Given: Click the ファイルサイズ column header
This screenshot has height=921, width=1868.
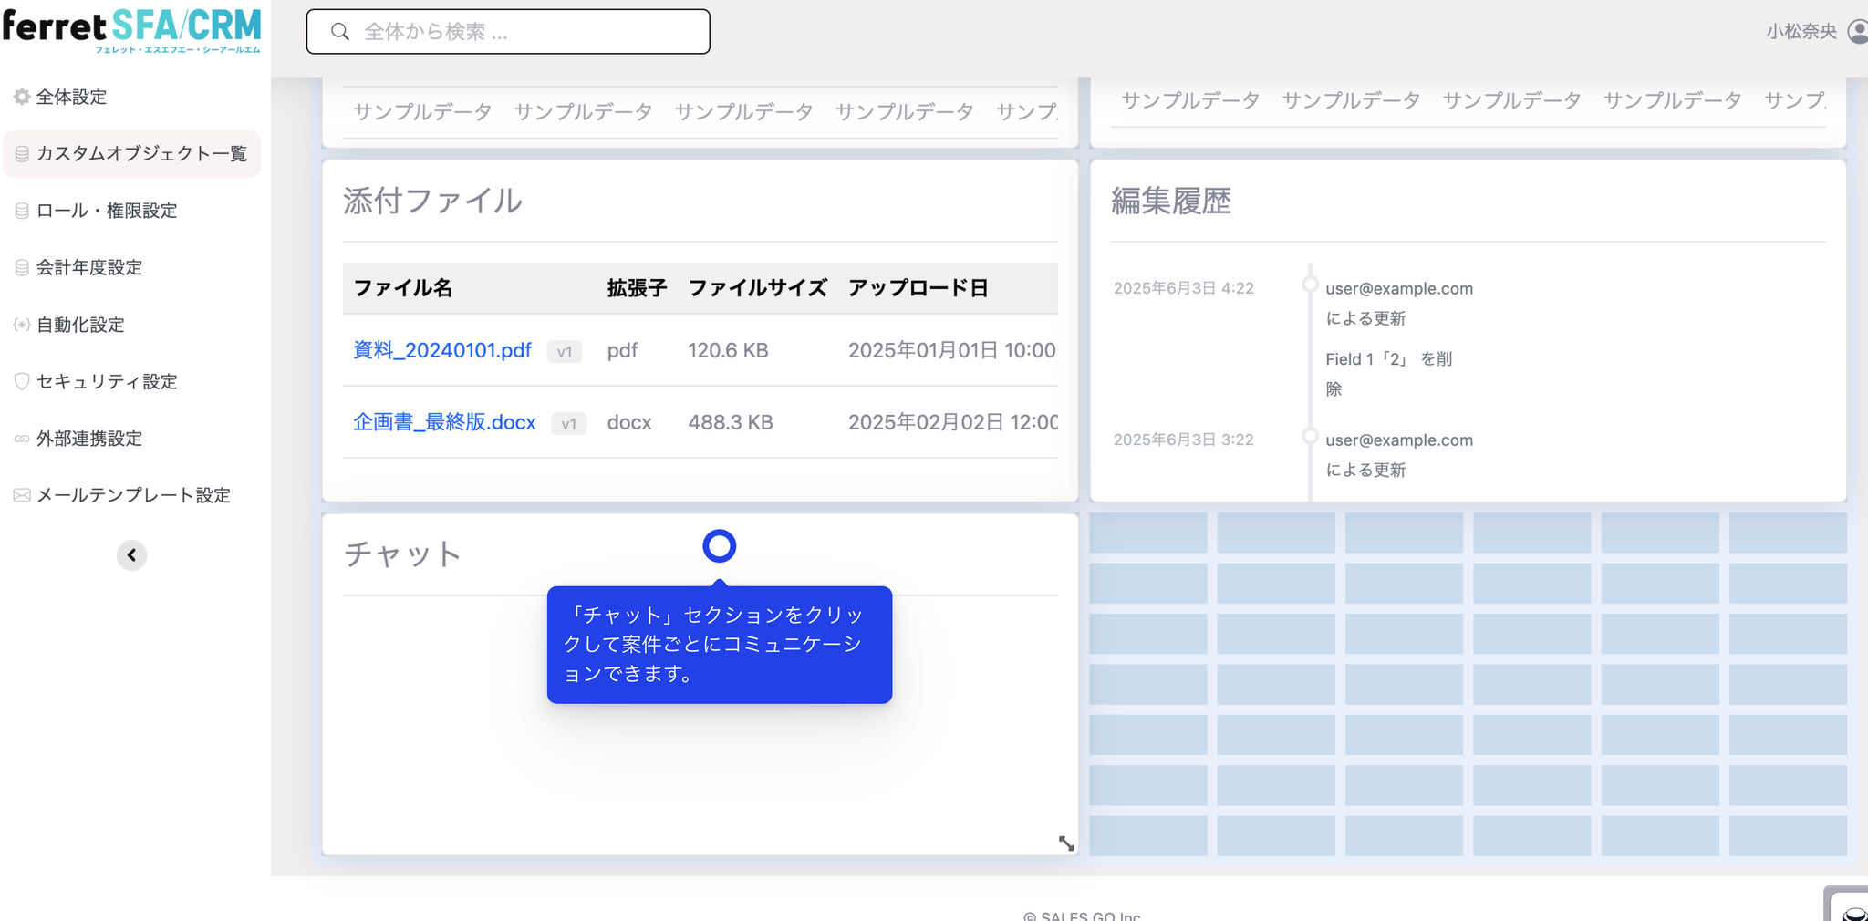Looking at the screenshot, I should click(757, 288).
